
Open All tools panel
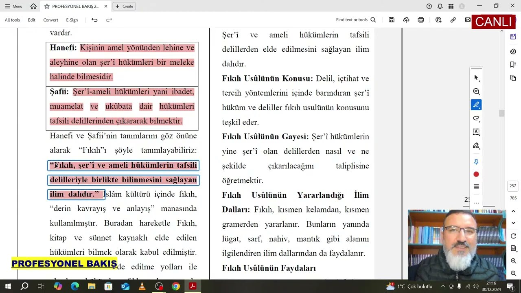point(12,20)
